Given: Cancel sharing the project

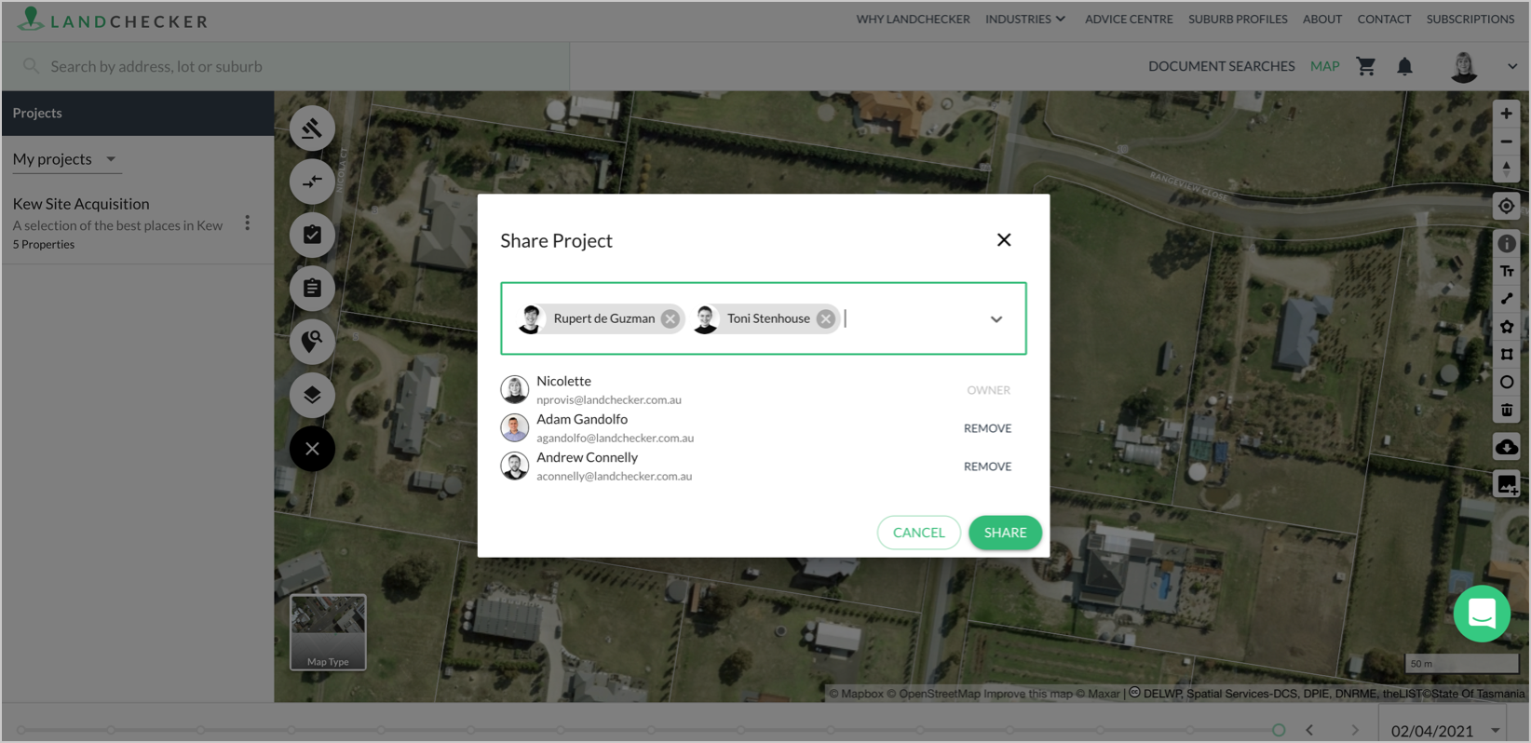Looking at the screenshot, I should 918,533.
